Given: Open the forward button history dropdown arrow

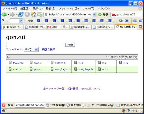Looking at the screenshot, I should point(17,15).
